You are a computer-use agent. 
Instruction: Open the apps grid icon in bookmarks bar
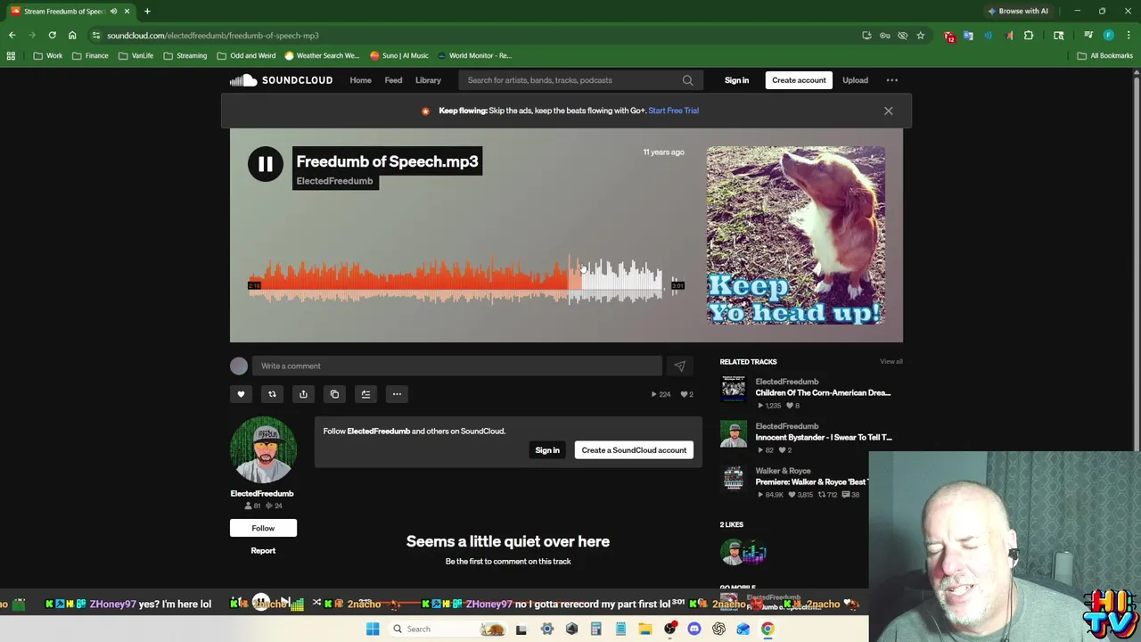click(11, 55)
